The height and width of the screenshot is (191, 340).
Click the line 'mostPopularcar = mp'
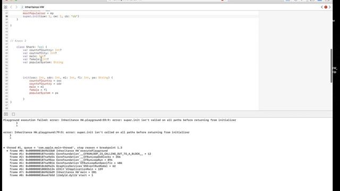tap(38, 13)
